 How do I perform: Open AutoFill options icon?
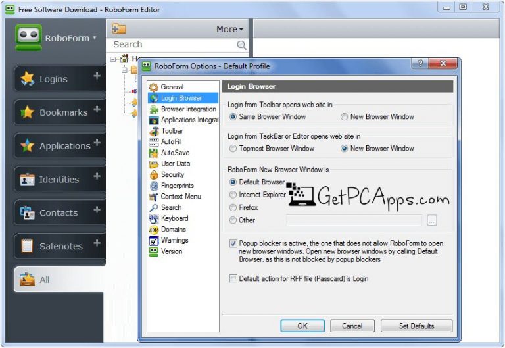point(154,142)
